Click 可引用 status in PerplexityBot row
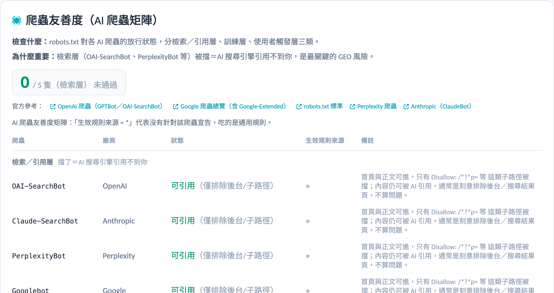This screenshot has width=554, height=293. (183, 256)
